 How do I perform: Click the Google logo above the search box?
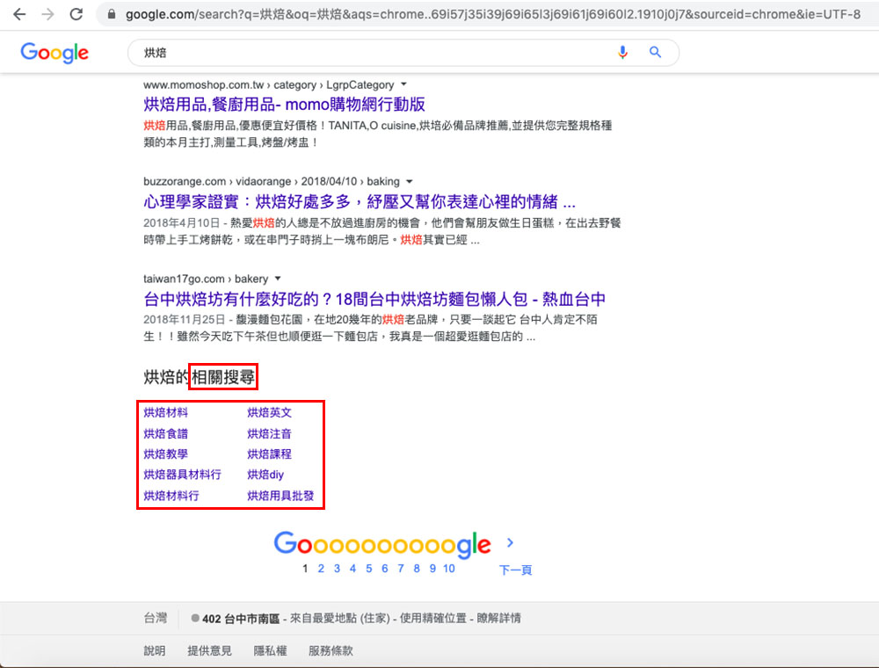[54, 53]
